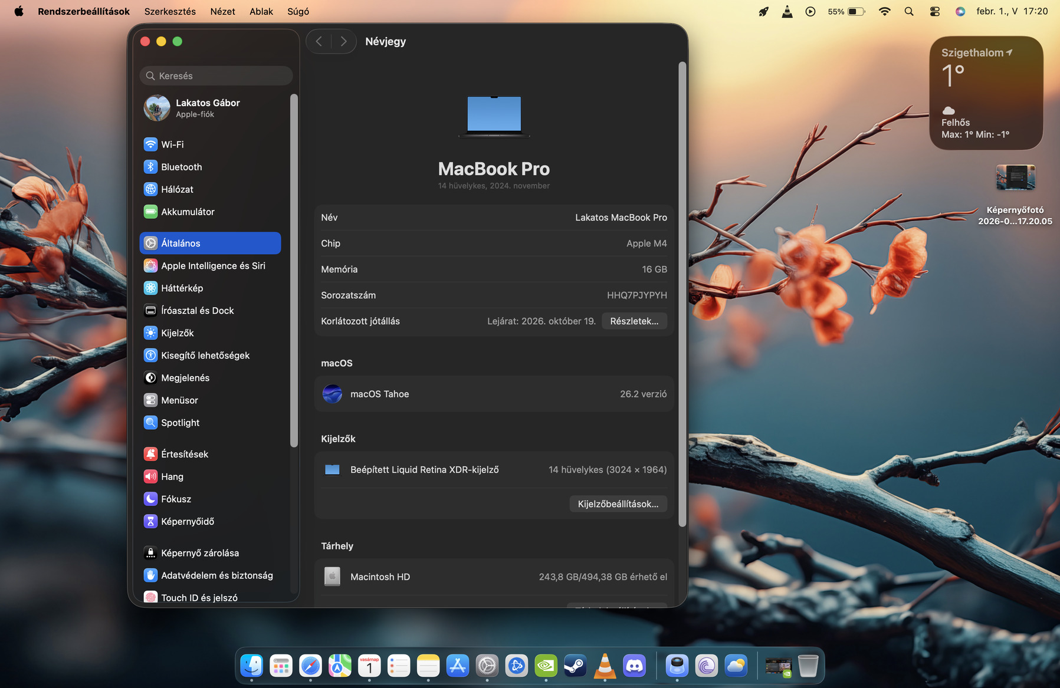Select the Általános sidebar item
Image resolution: width=1060 pixels, height=688 pixels.
(x=210, y=243)
